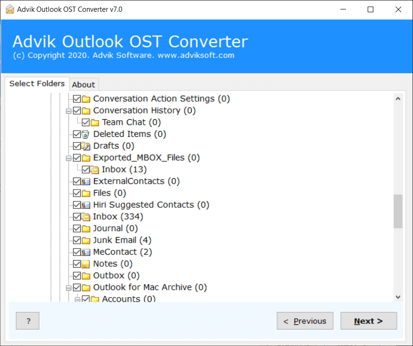Open help with the ? button
413x346 pixels.
point(28,321)
